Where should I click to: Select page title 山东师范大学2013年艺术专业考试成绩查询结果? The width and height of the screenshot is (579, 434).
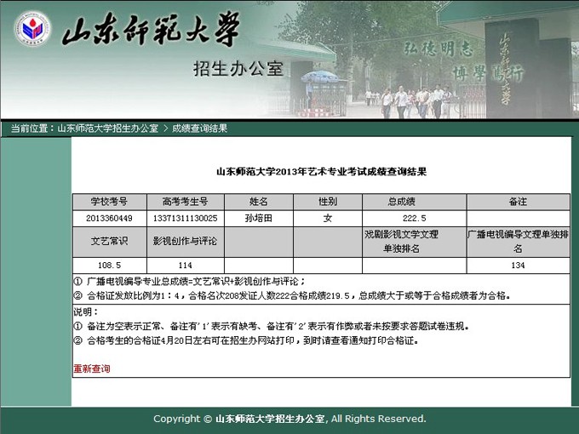pos(322,172)
